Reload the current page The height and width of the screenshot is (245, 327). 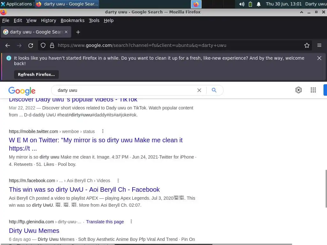tap(31, 45)
